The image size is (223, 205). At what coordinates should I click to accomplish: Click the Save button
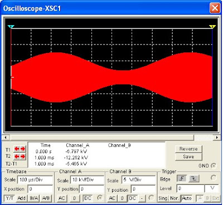[x=188, y=157]
